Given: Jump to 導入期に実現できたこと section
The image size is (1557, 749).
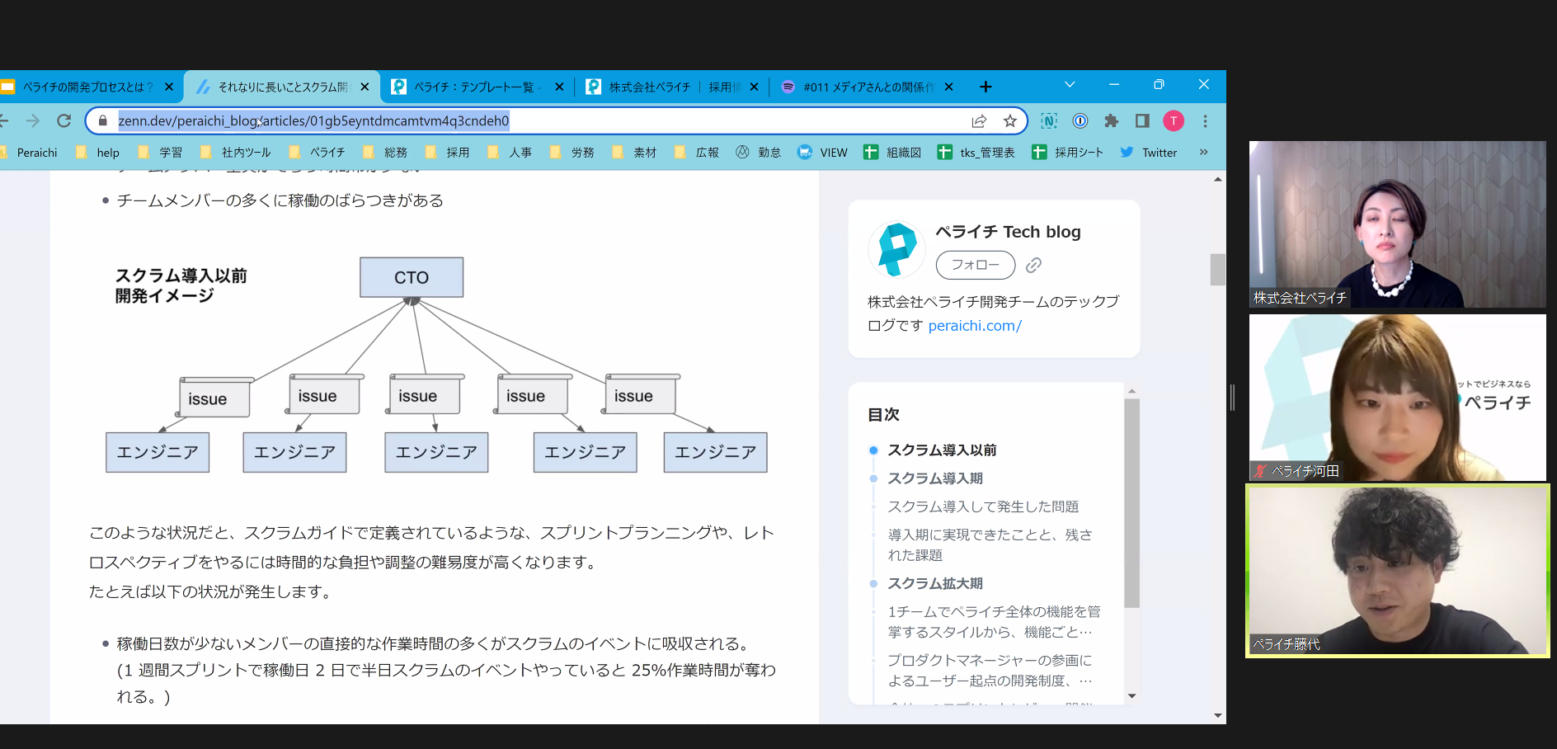Looking at the screenshot, I should 990,544.
